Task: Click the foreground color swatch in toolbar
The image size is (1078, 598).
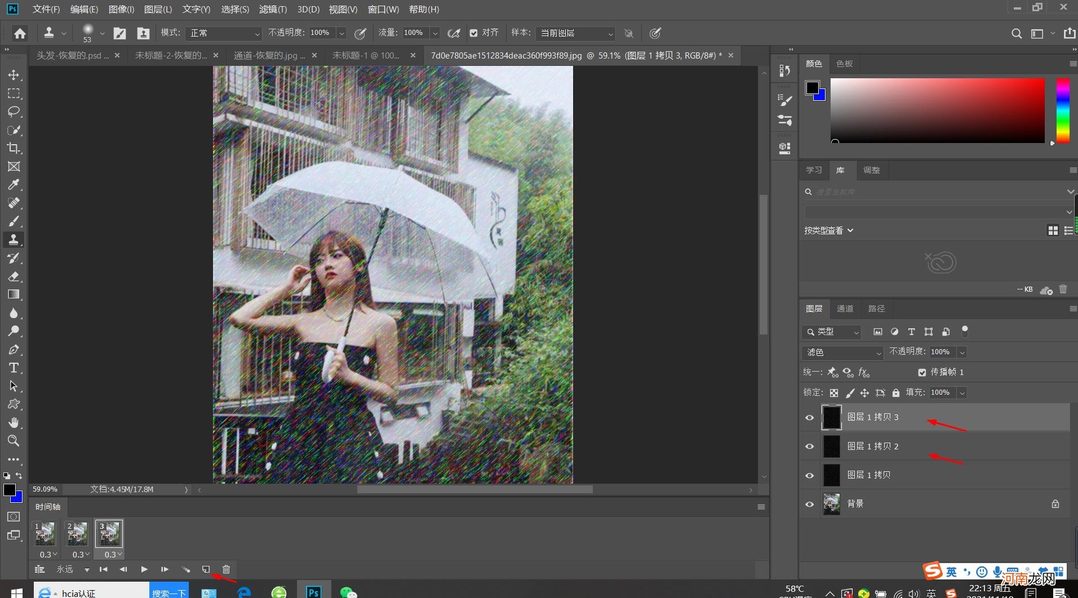Action: click(10, 490)
